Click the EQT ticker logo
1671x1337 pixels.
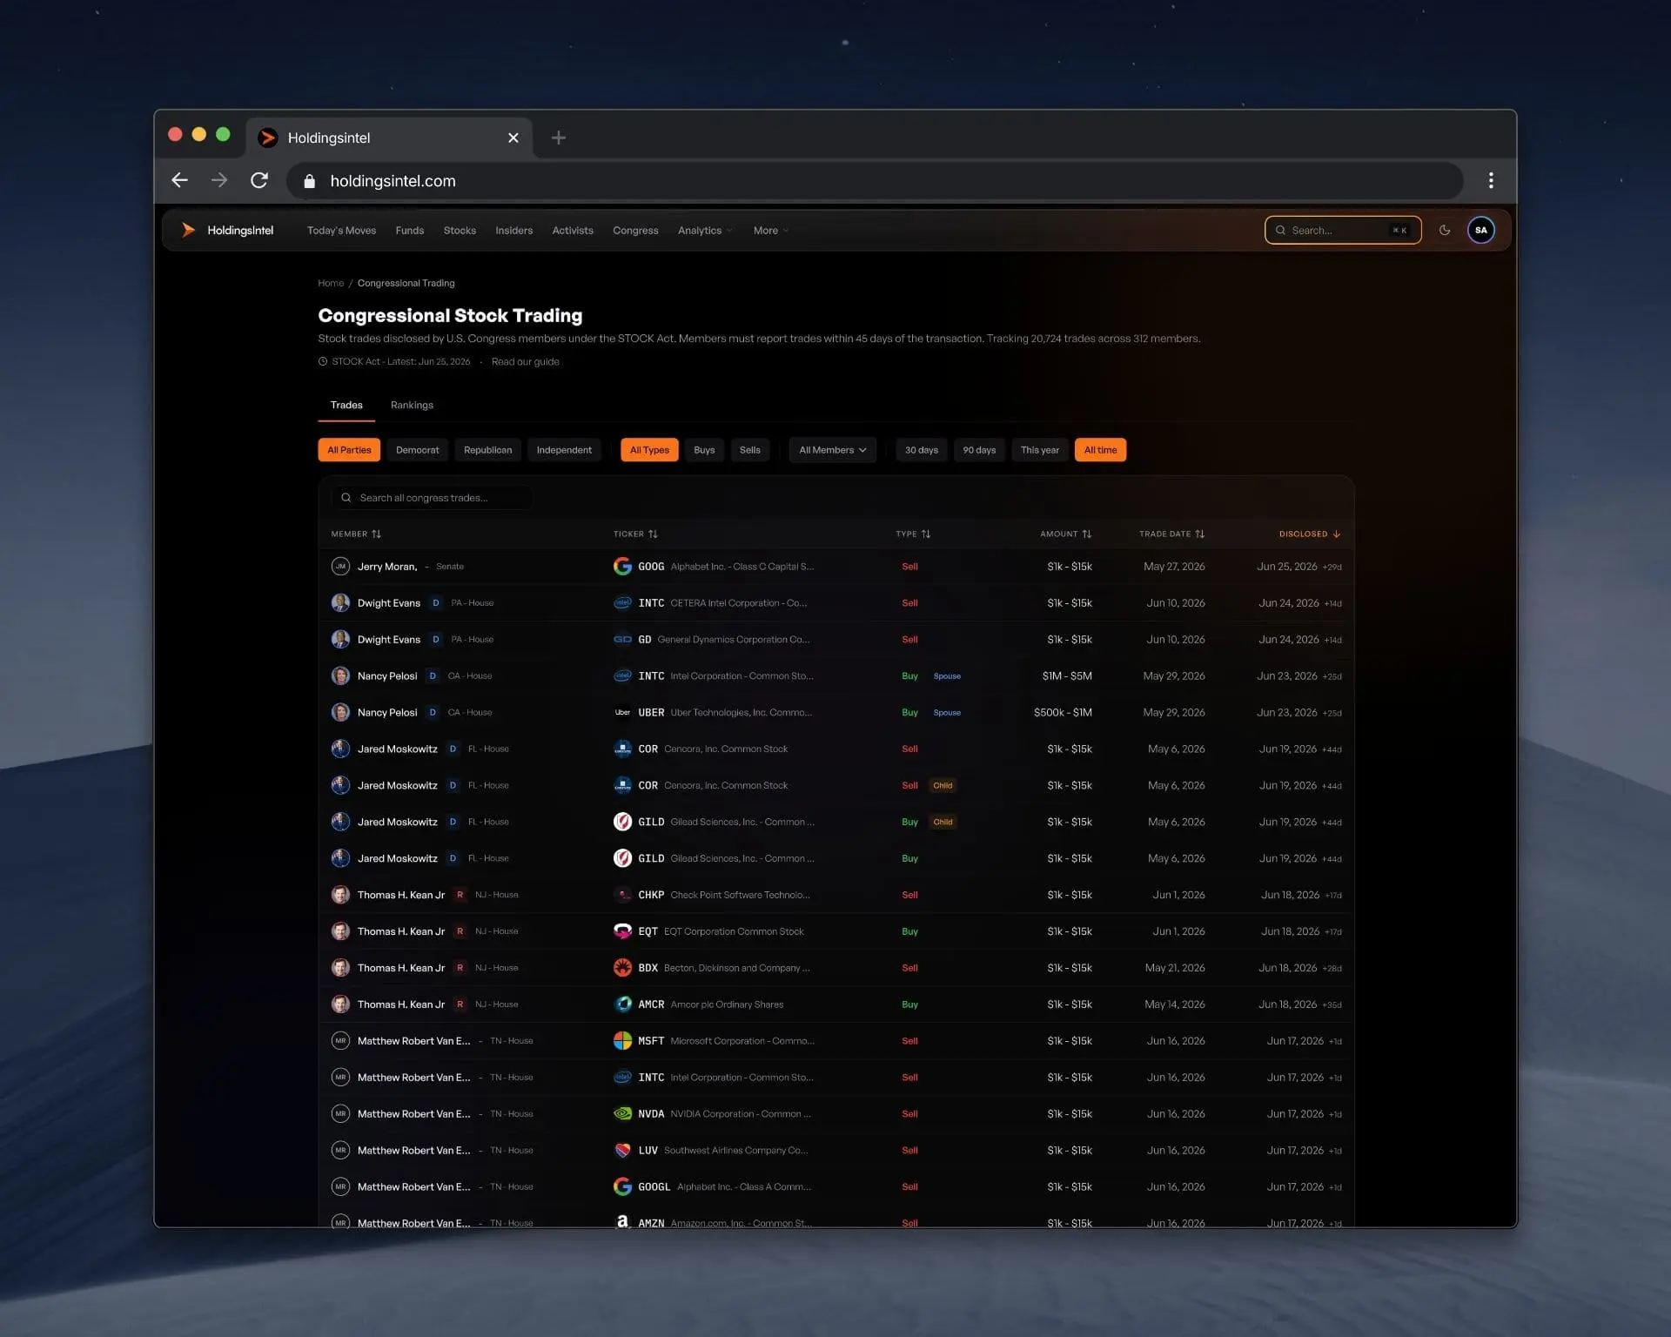pos(622,931)
